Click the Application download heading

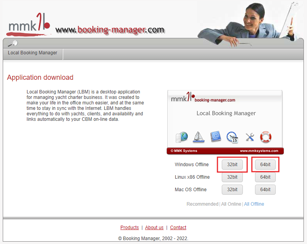40,77
